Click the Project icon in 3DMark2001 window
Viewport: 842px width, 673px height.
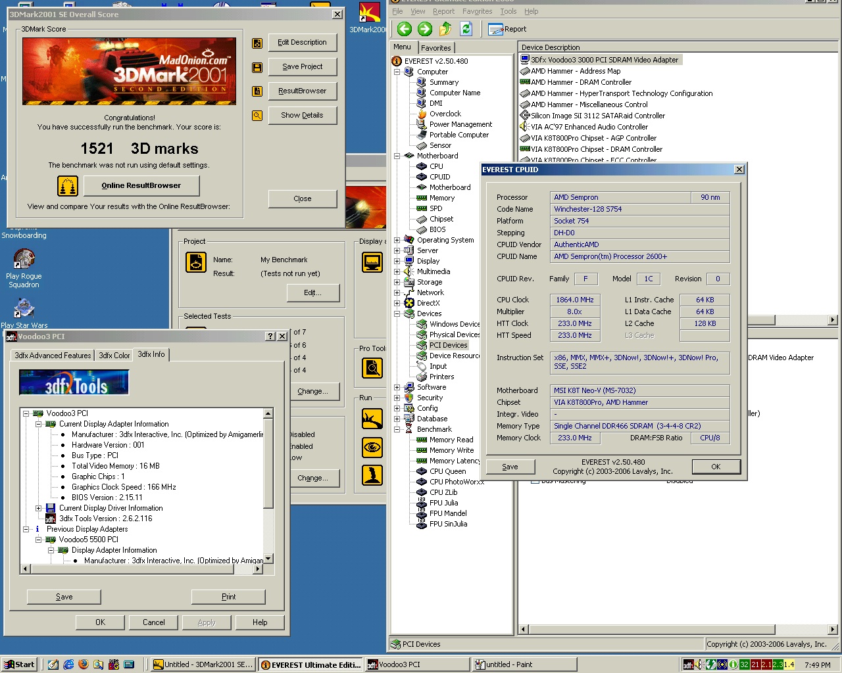click(x=196, y=262)
